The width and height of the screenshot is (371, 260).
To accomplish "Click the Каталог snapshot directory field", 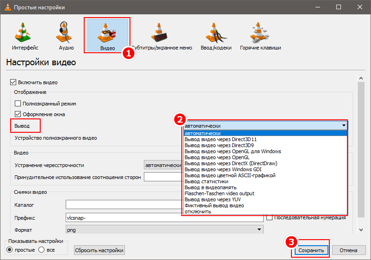I will coord(124,204).
